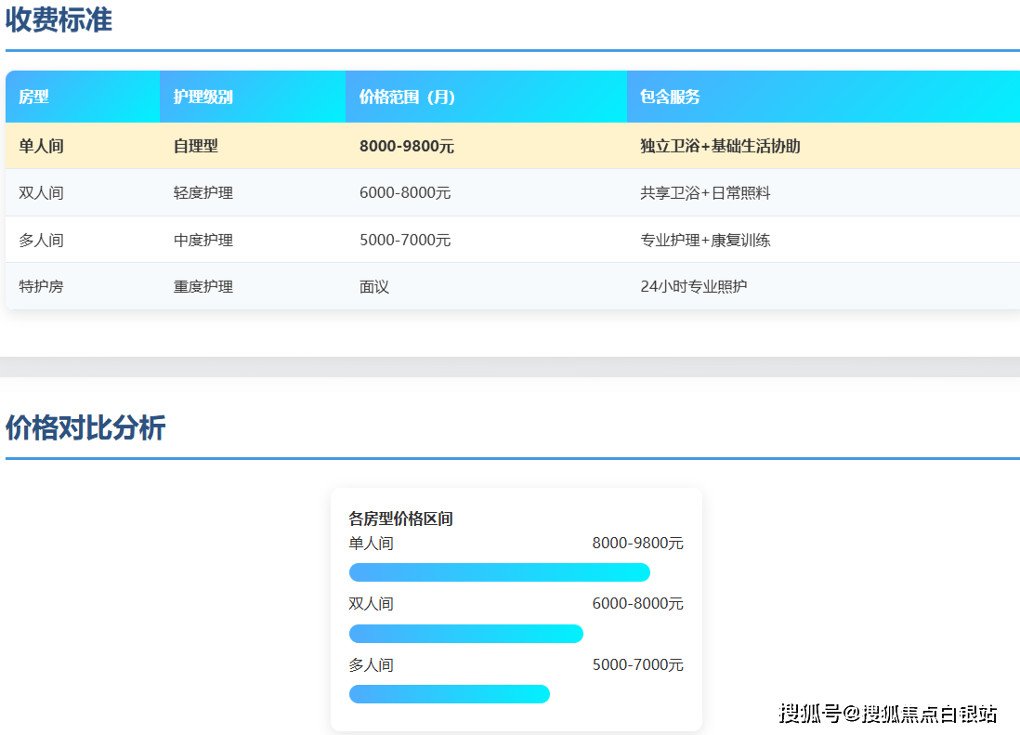The height and width of the screenshot is (735, 1020).
Task: Select the highlighted 自理型 table cell
Action: (x=196, y=146)
